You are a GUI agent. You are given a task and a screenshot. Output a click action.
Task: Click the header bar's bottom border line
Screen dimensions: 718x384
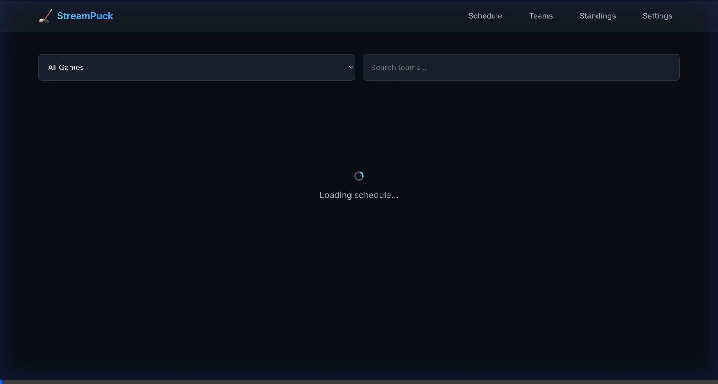click(x=359, y=31)
